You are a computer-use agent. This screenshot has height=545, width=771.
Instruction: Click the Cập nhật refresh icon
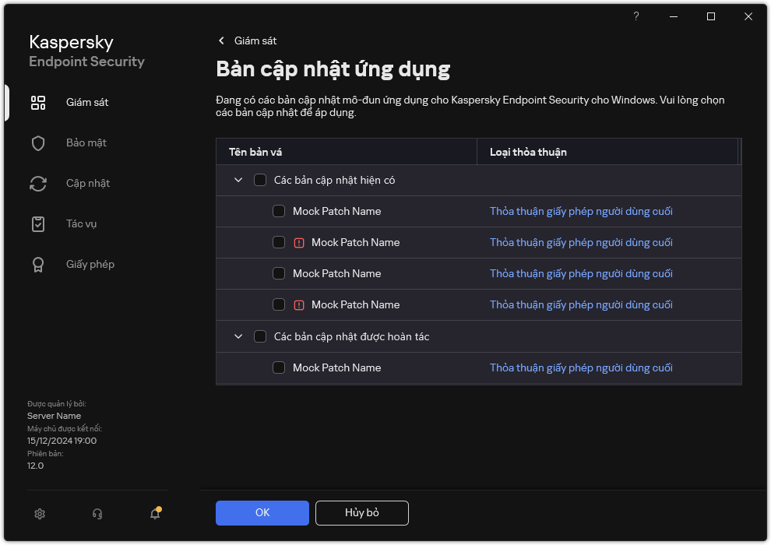tap(38, 184)
